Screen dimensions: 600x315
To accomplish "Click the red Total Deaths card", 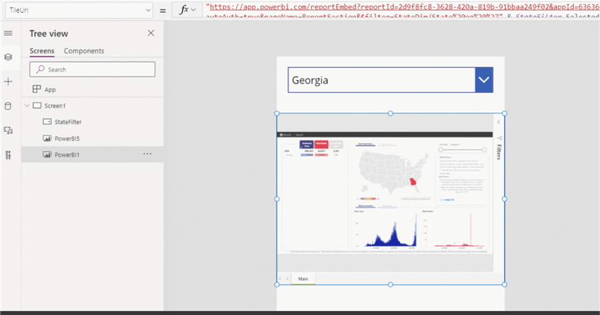I will [x=321, y=144].
